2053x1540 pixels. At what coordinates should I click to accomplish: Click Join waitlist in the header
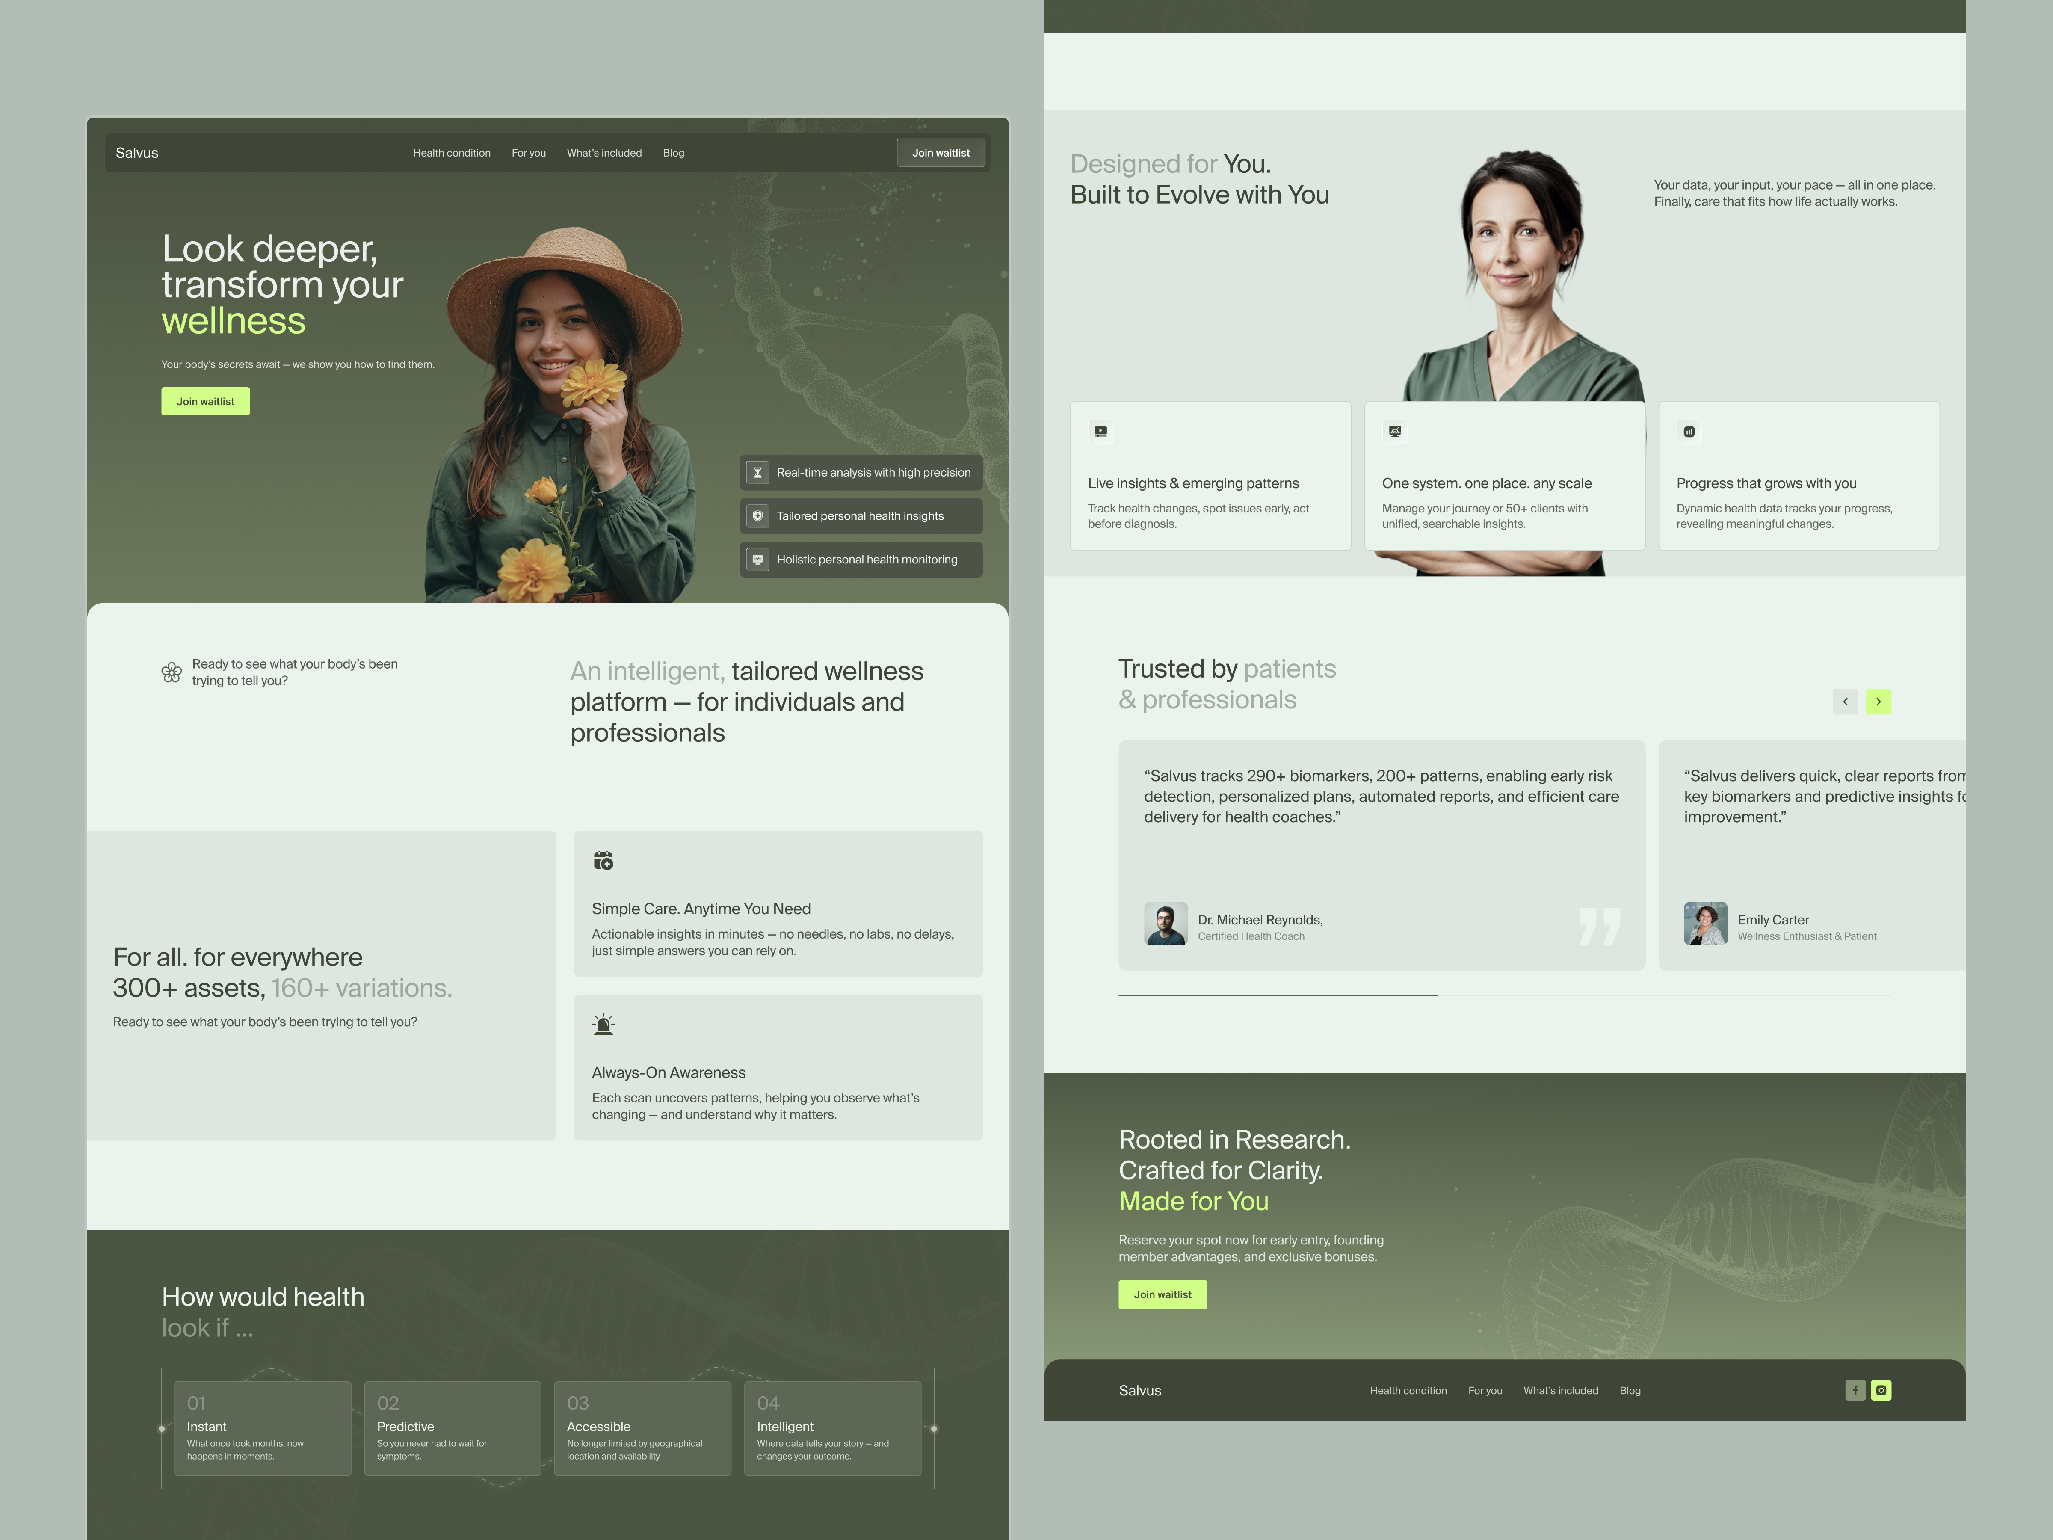(941, 152)
